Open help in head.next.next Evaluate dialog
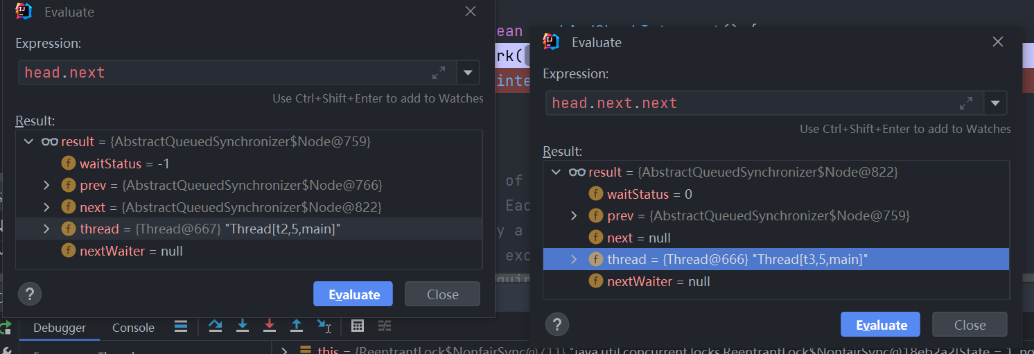Viewport: 1034px width, 354px height. (557, 324)
